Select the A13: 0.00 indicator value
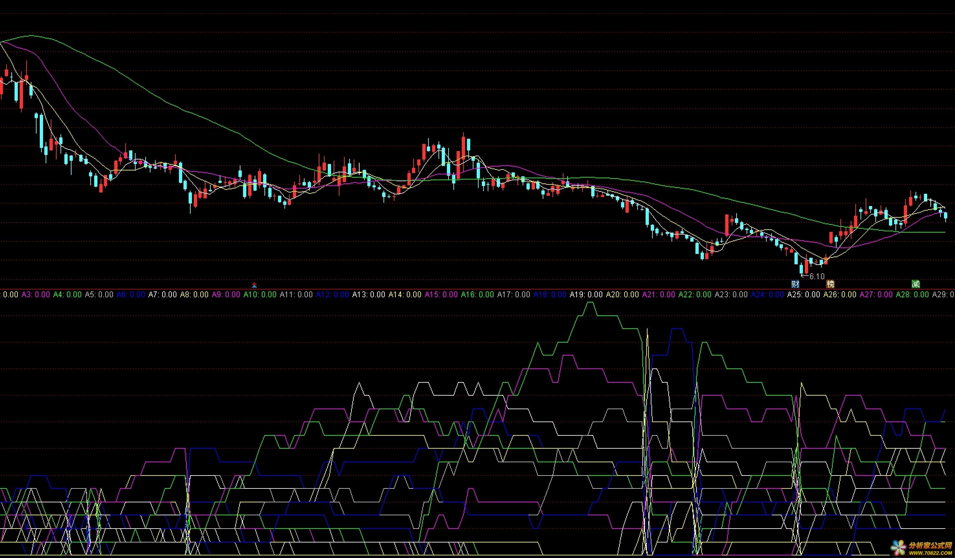 tap(369, 294)
